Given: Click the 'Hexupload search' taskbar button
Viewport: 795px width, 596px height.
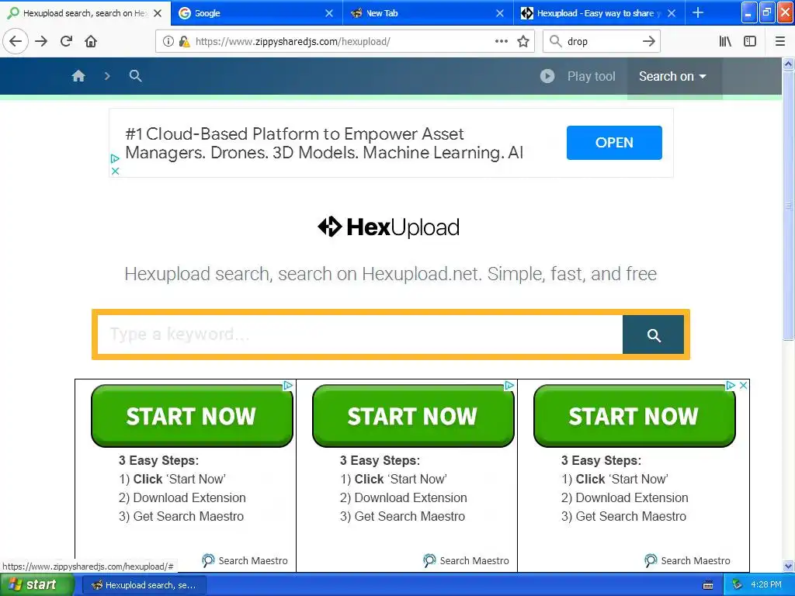Looking at the screenshot, I should click(x=144, y=585).
